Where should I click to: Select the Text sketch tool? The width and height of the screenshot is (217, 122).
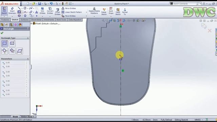37,12
